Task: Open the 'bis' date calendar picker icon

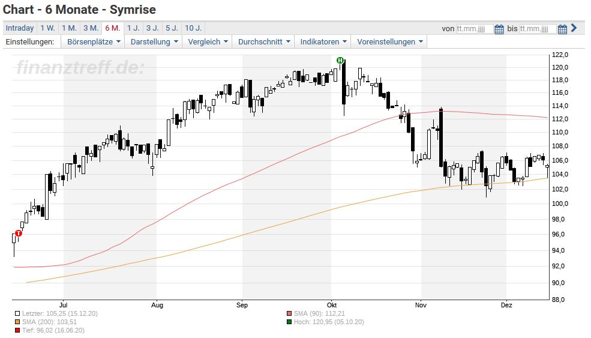Action: point(562,29)
